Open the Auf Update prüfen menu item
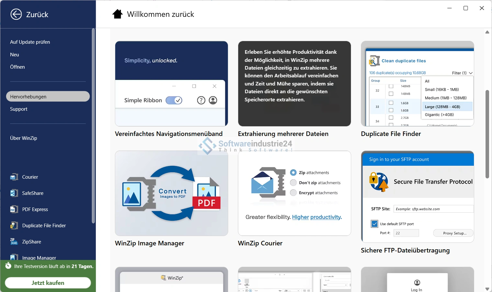 pyautogui.click(x=30, y=42)
